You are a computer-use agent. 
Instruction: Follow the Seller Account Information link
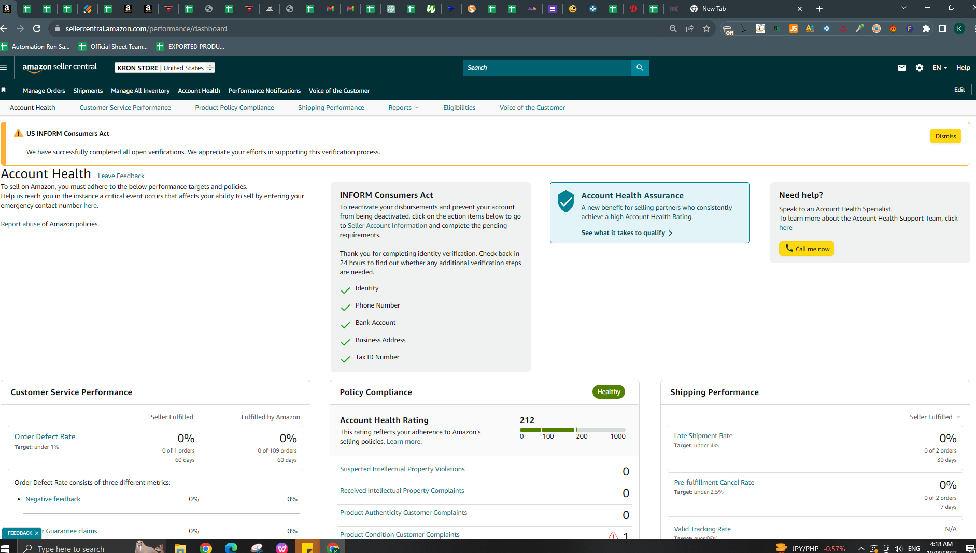[x=387, y=226]
